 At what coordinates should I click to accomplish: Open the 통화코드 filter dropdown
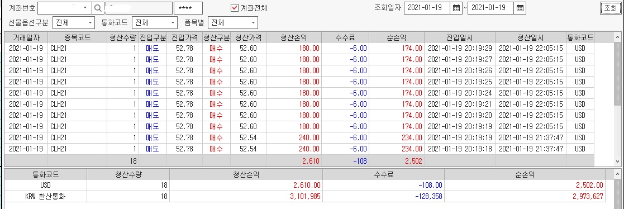(173, 23)
